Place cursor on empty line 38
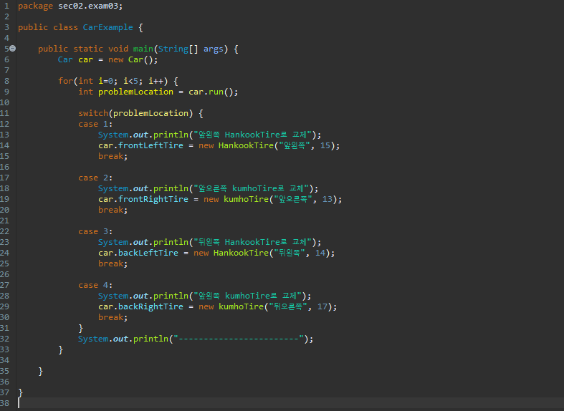 [x=290, y=403]
